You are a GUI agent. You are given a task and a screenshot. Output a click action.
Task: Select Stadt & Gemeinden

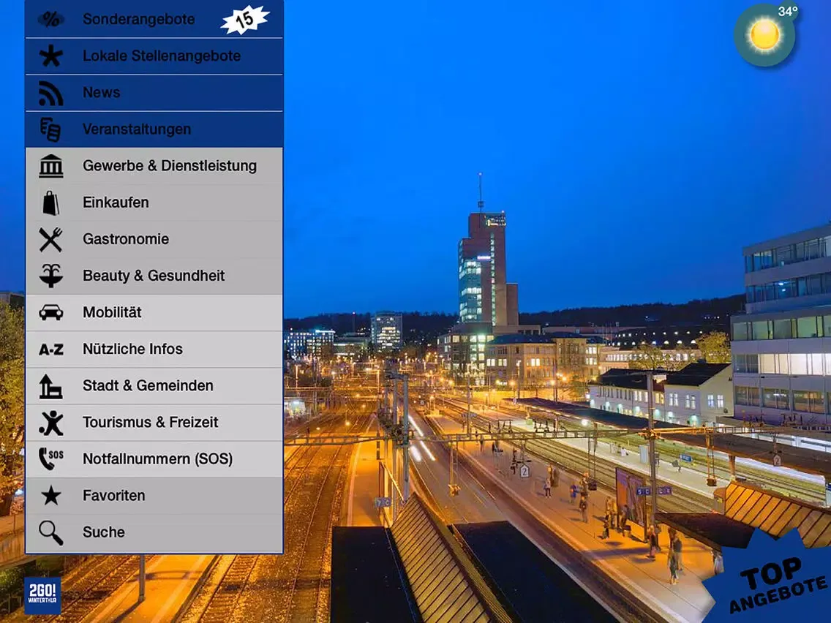[x=154, y=385]
